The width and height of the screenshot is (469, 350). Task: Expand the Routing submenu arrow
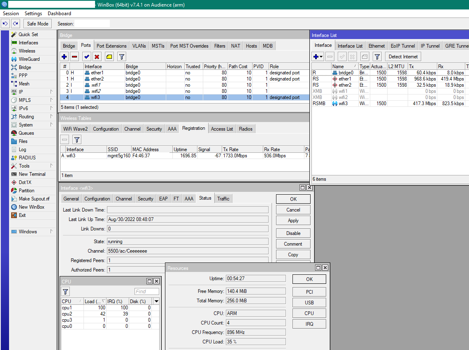(x=51, y=117)
